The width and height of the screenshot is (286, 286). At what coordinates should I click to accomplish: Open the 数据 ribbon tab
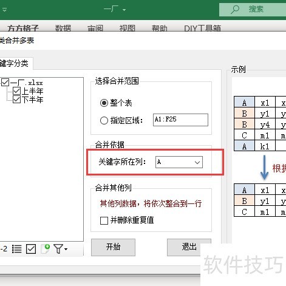click(x=63, y=28)
